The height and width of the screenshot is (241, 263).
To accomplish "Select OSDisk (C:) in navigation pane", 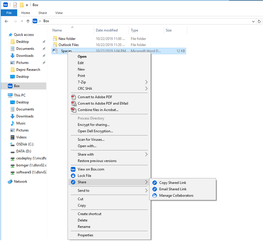I will 25,144.
